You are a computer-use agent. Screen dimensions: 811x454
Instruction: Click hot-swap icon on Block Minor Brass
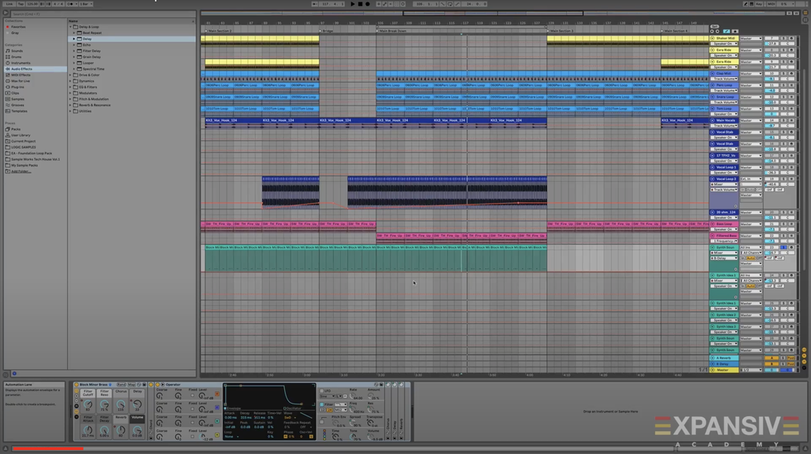pyautogui.click(x=139, y=385)
